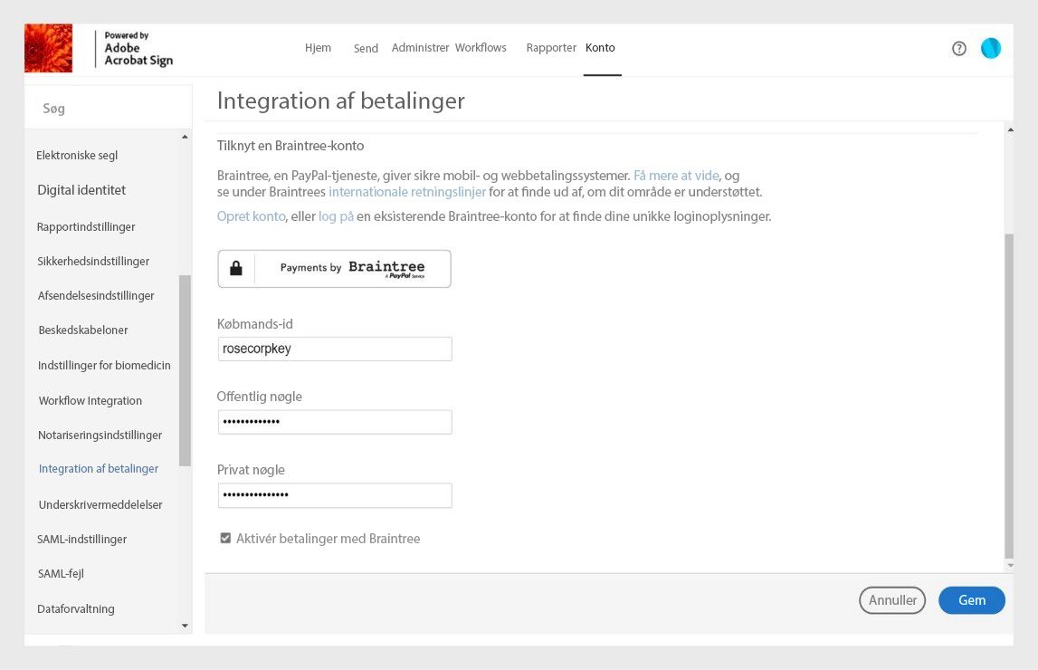1038x670 pixels.
Task: Click the Annuller button
Action: (x=891, y=599)
